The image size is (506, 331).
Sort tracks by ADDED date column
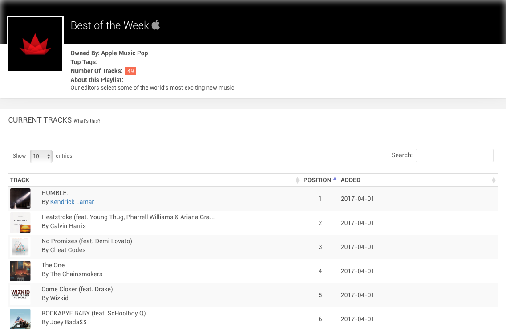(x=351, y=180)
